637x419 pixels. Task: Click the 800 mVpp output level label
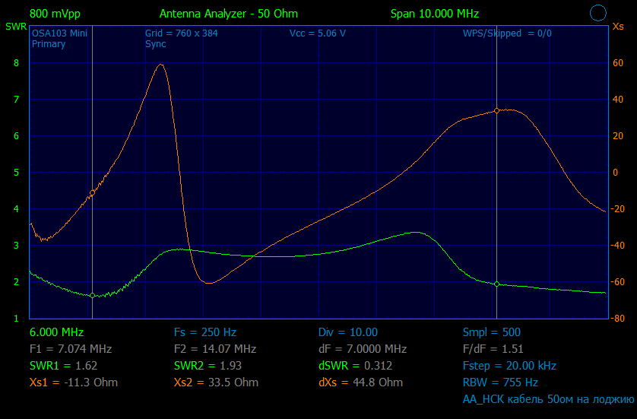55,14
